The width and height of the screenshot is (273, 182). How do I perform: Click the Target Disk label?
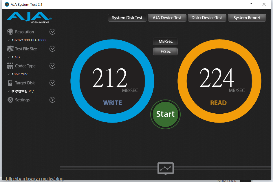[x=25, y=83]
